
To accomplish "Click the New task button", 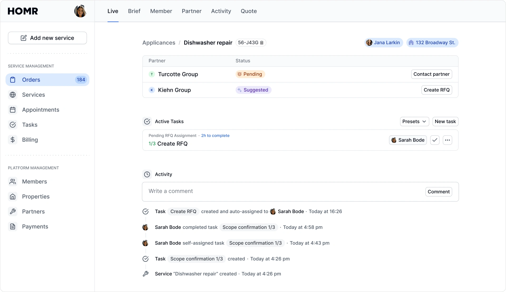I will point(445,122).
